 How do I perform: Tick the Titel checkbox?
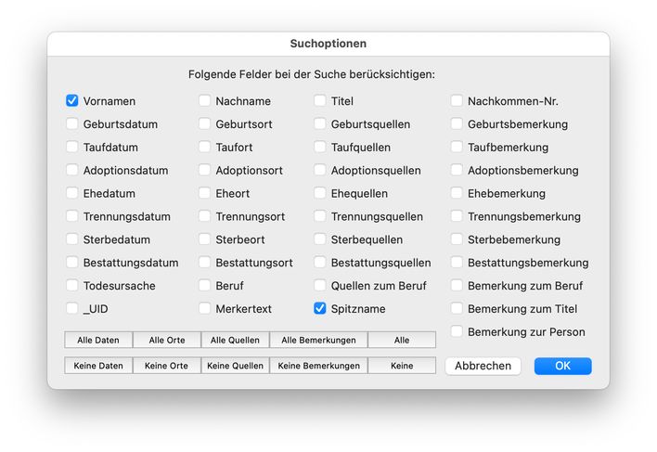320,101
